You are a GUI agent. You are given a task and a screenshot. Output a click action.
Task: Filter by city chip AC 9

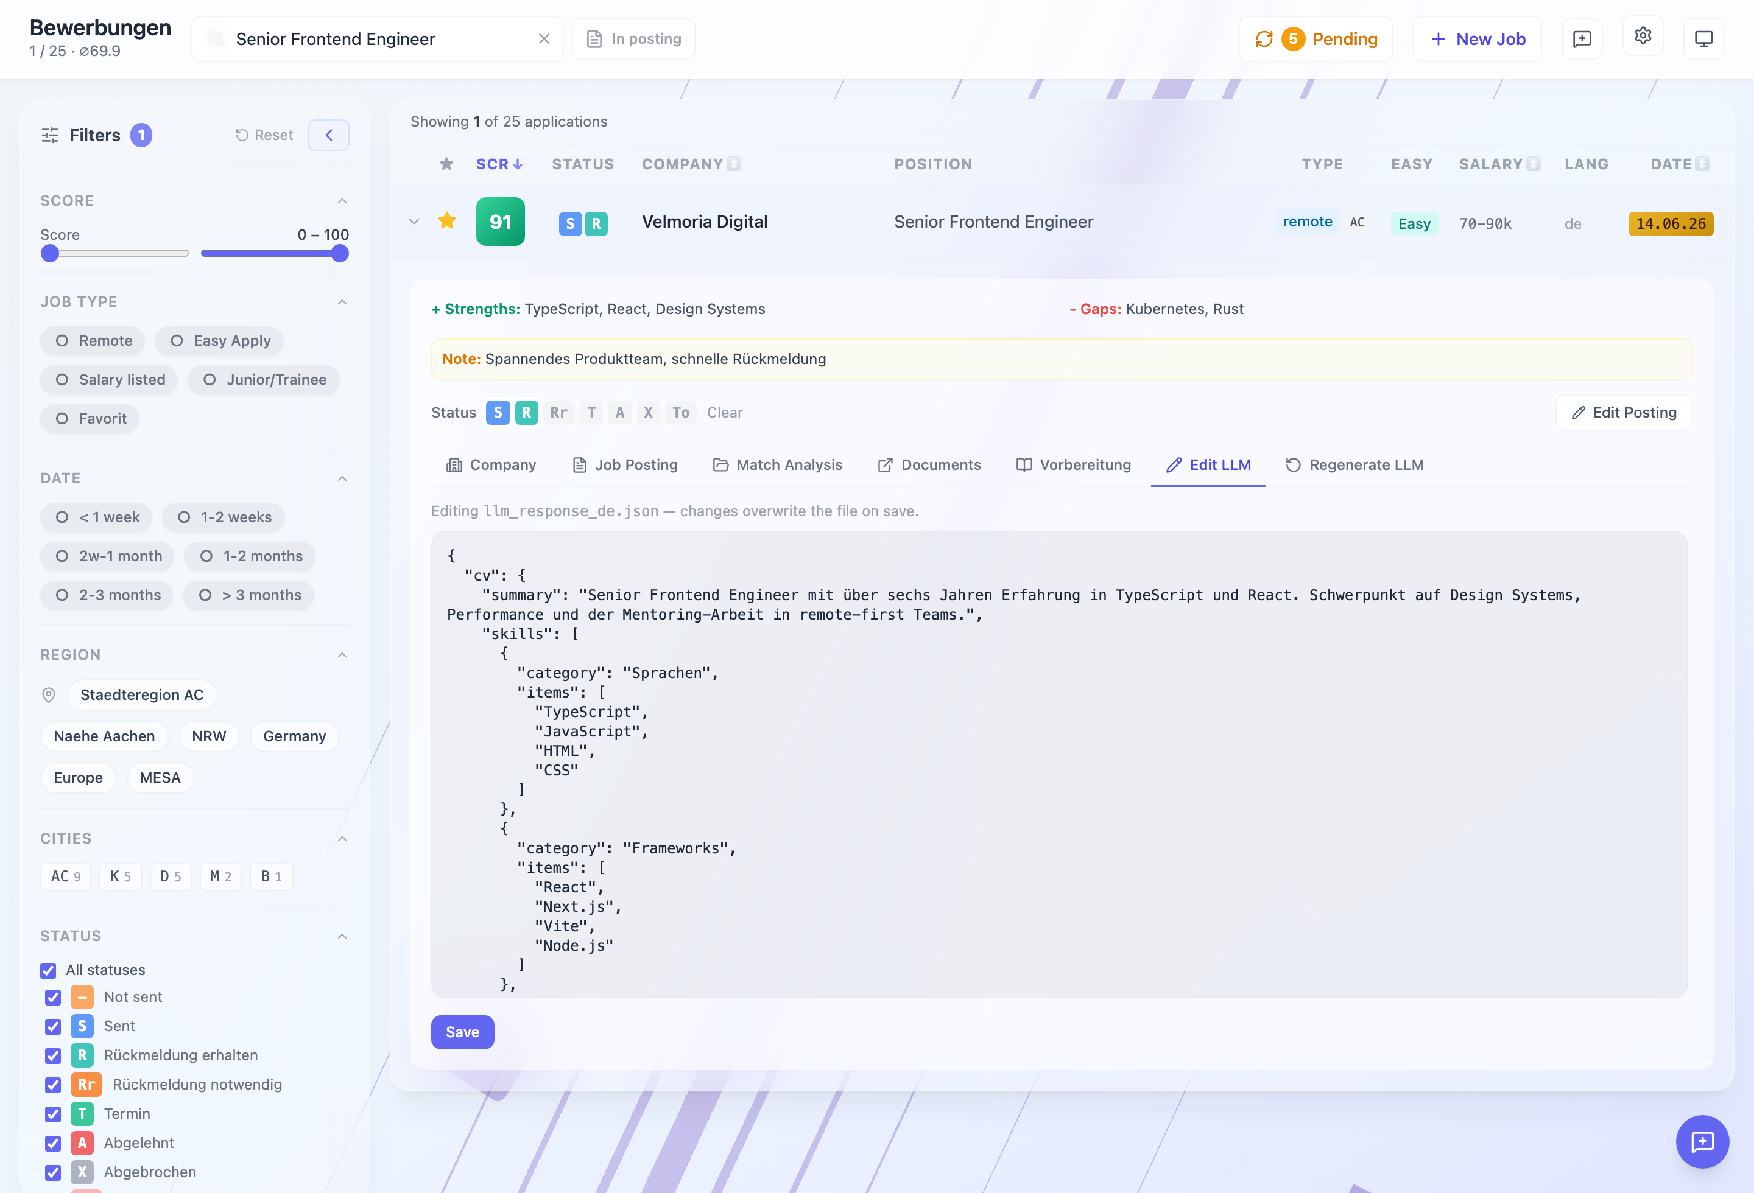[x=66, y=876]
